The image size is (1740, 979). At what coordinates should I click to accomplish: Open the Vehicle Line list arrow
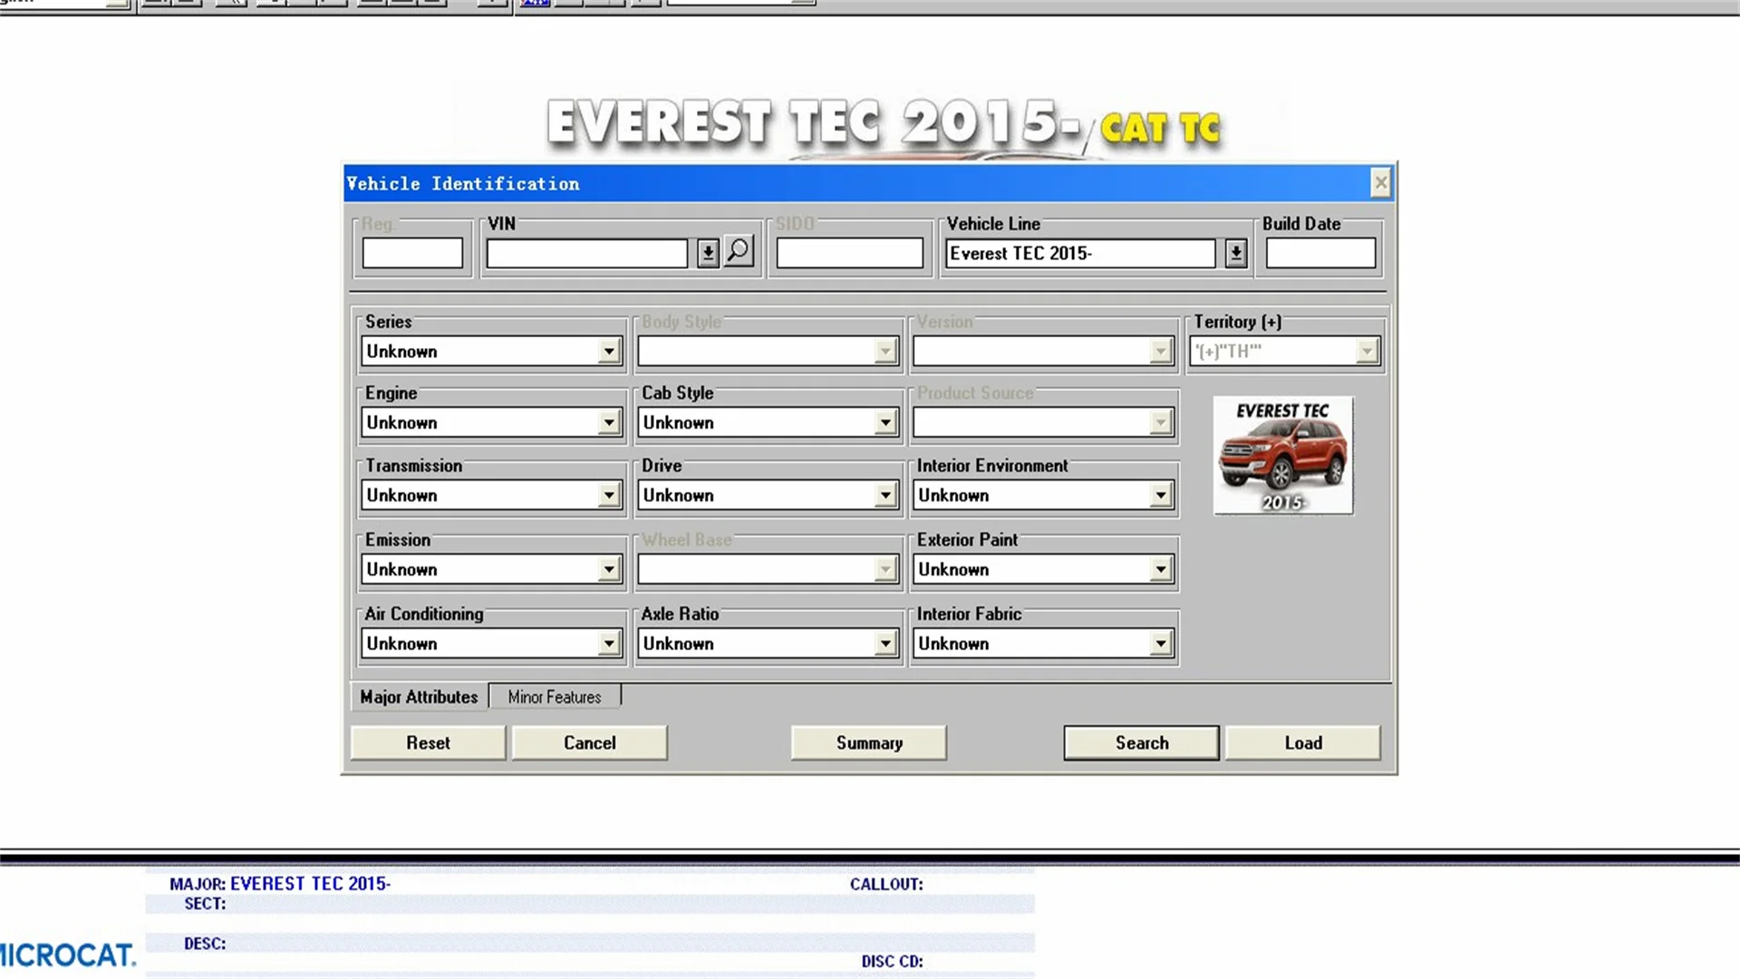pos(1235,253)
